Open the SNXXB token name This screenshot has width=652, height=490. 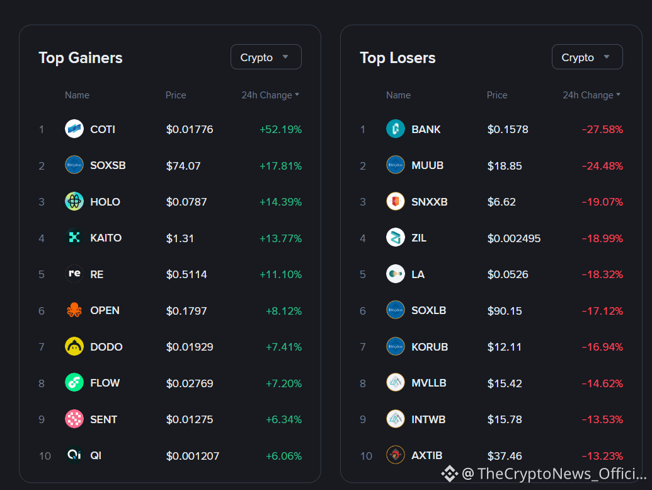click(430, 202)
